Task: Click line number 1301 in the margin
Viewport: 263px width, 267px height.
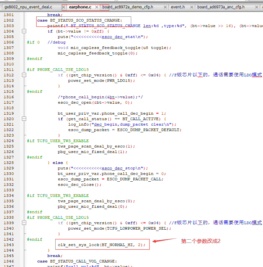Action: click(9, 15)
